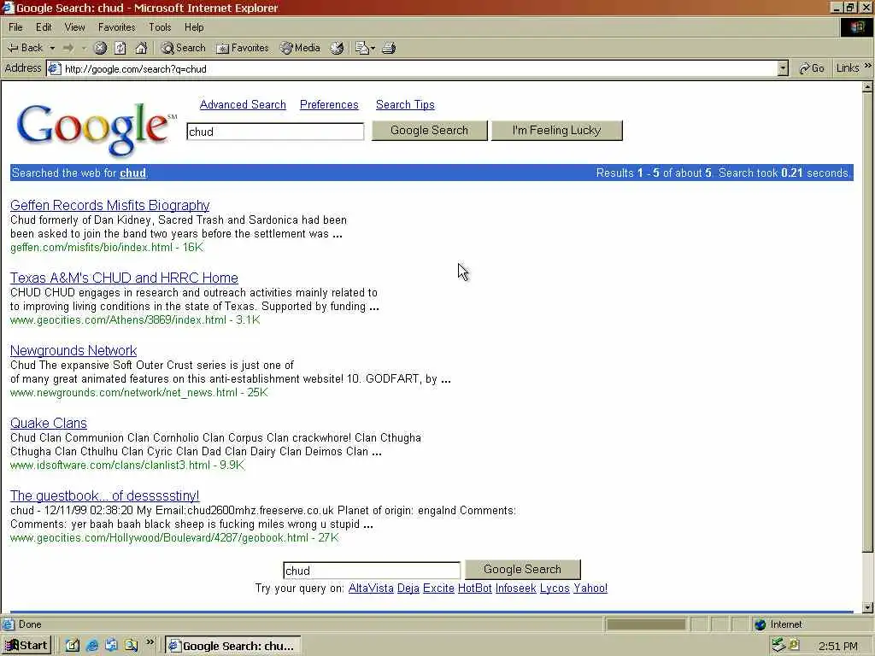
Task: Try the query on Yahoo!
Action: 590,589
